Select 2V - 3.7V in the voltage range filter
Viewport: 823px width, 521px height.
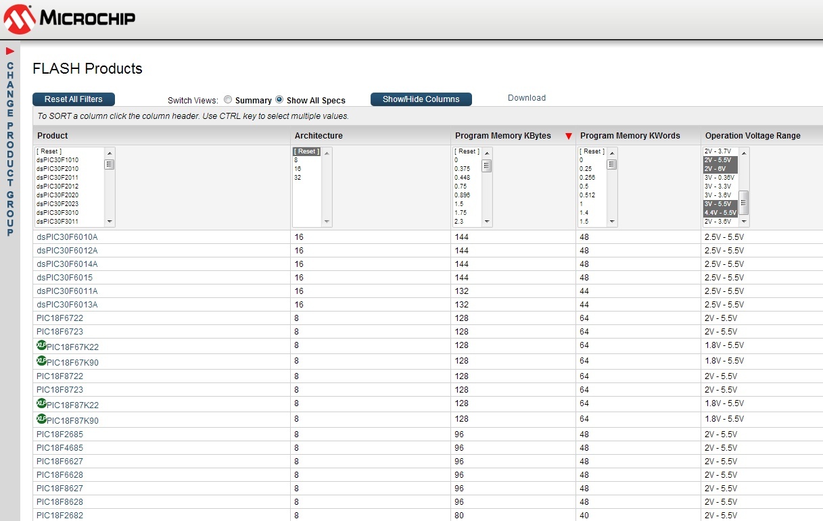(x=718, y=151)
